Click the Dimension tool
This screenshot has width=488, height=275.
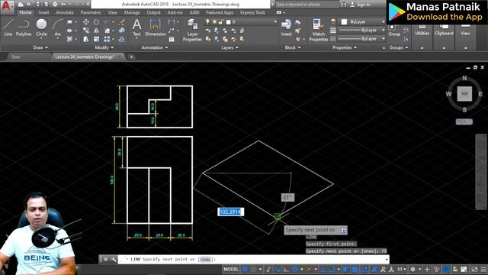click(x=156, y=27)
